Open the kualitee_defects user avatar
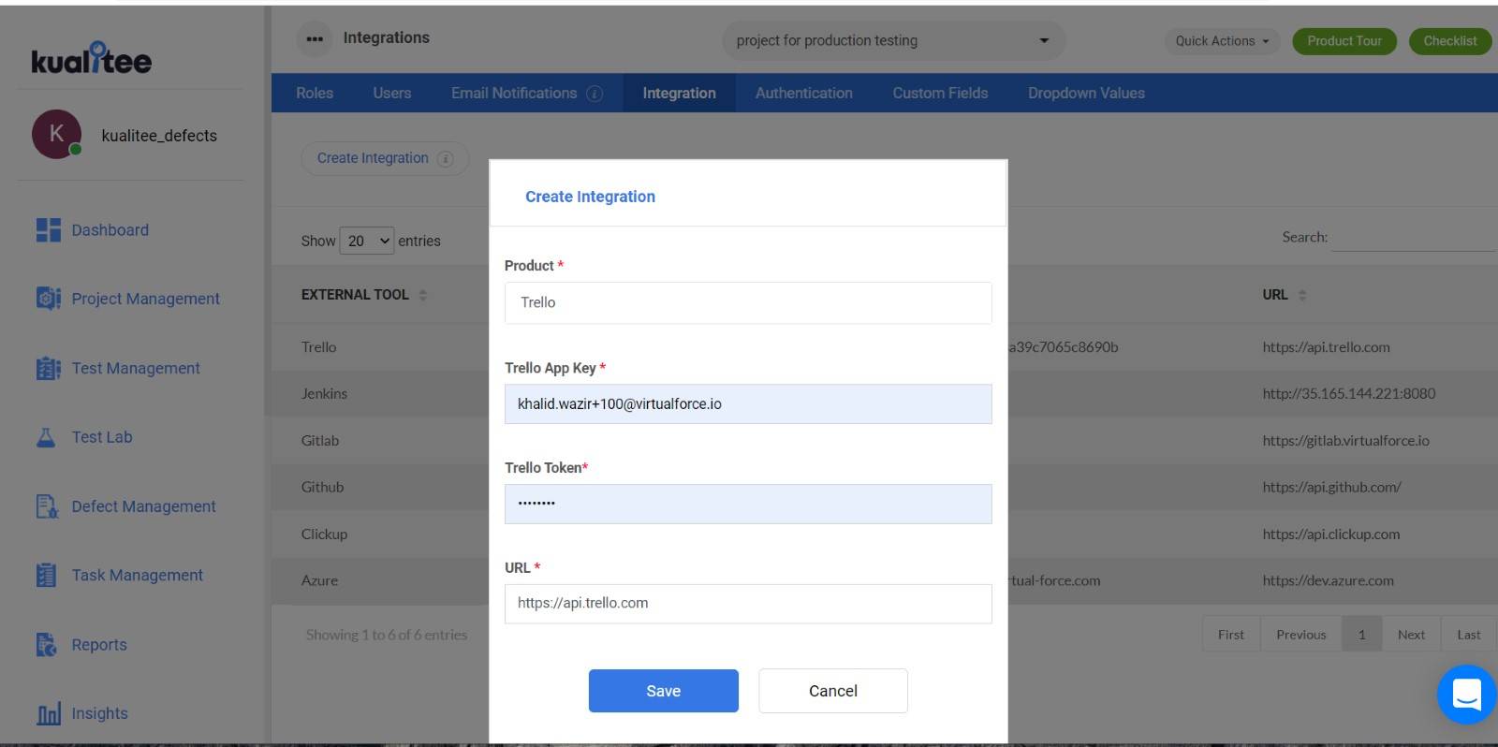This screenshot has width=1498, height=747. point(56,134)
